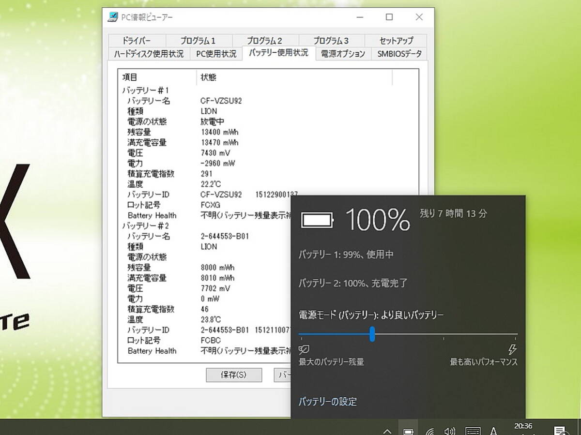Click the power mode slider handle
This screenshot has height=435, width=581.
(372, 334)
